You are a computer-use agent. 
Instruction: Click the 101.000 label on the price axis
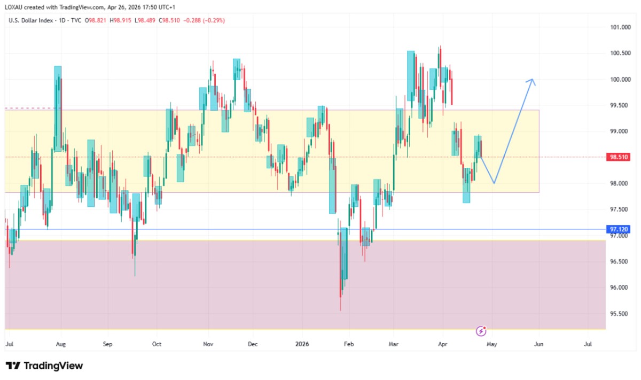(620, 27)
